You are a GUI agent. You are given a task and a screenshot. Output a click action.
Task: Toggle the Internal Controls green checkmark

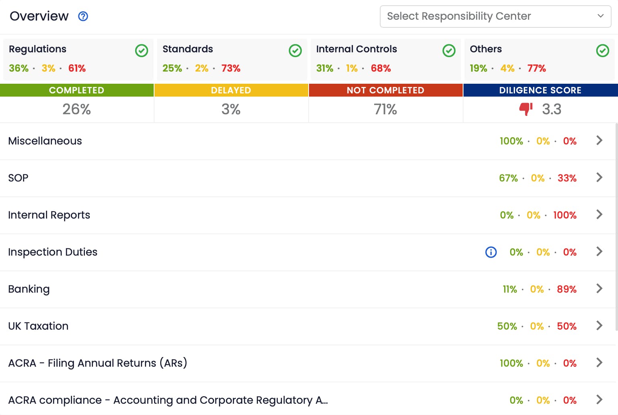[x=449, y=51]
